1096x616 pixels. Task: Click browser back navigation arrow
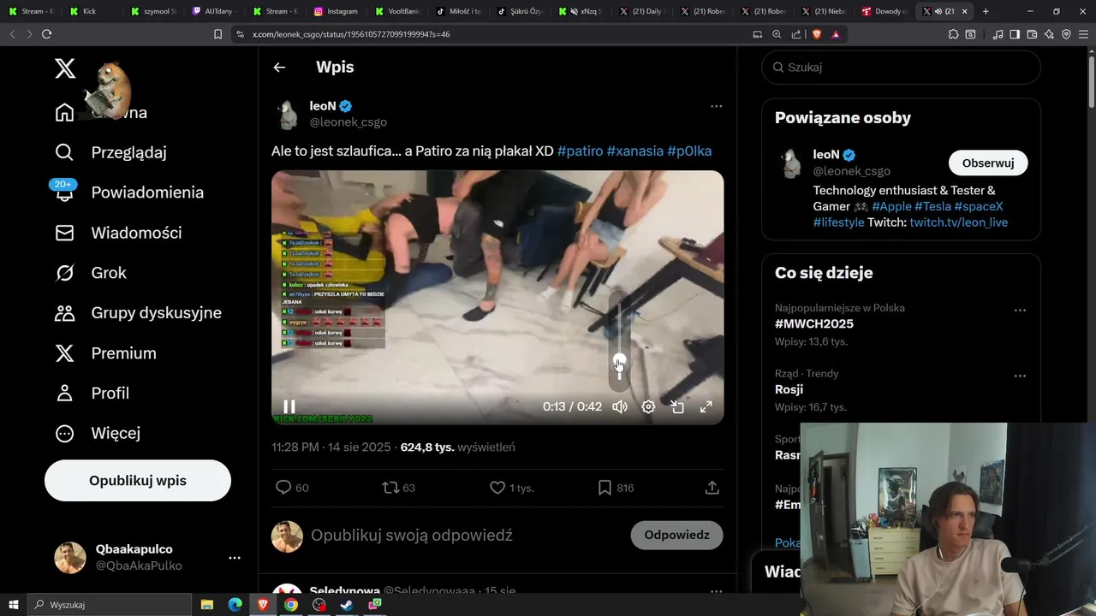pyautogui.click(x=12, y=34)
